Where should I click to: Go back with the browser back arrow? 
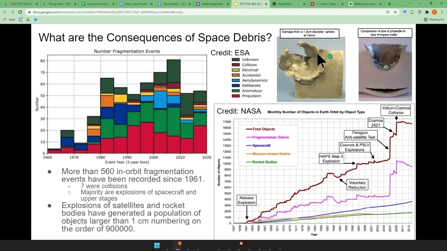point(5,12)
